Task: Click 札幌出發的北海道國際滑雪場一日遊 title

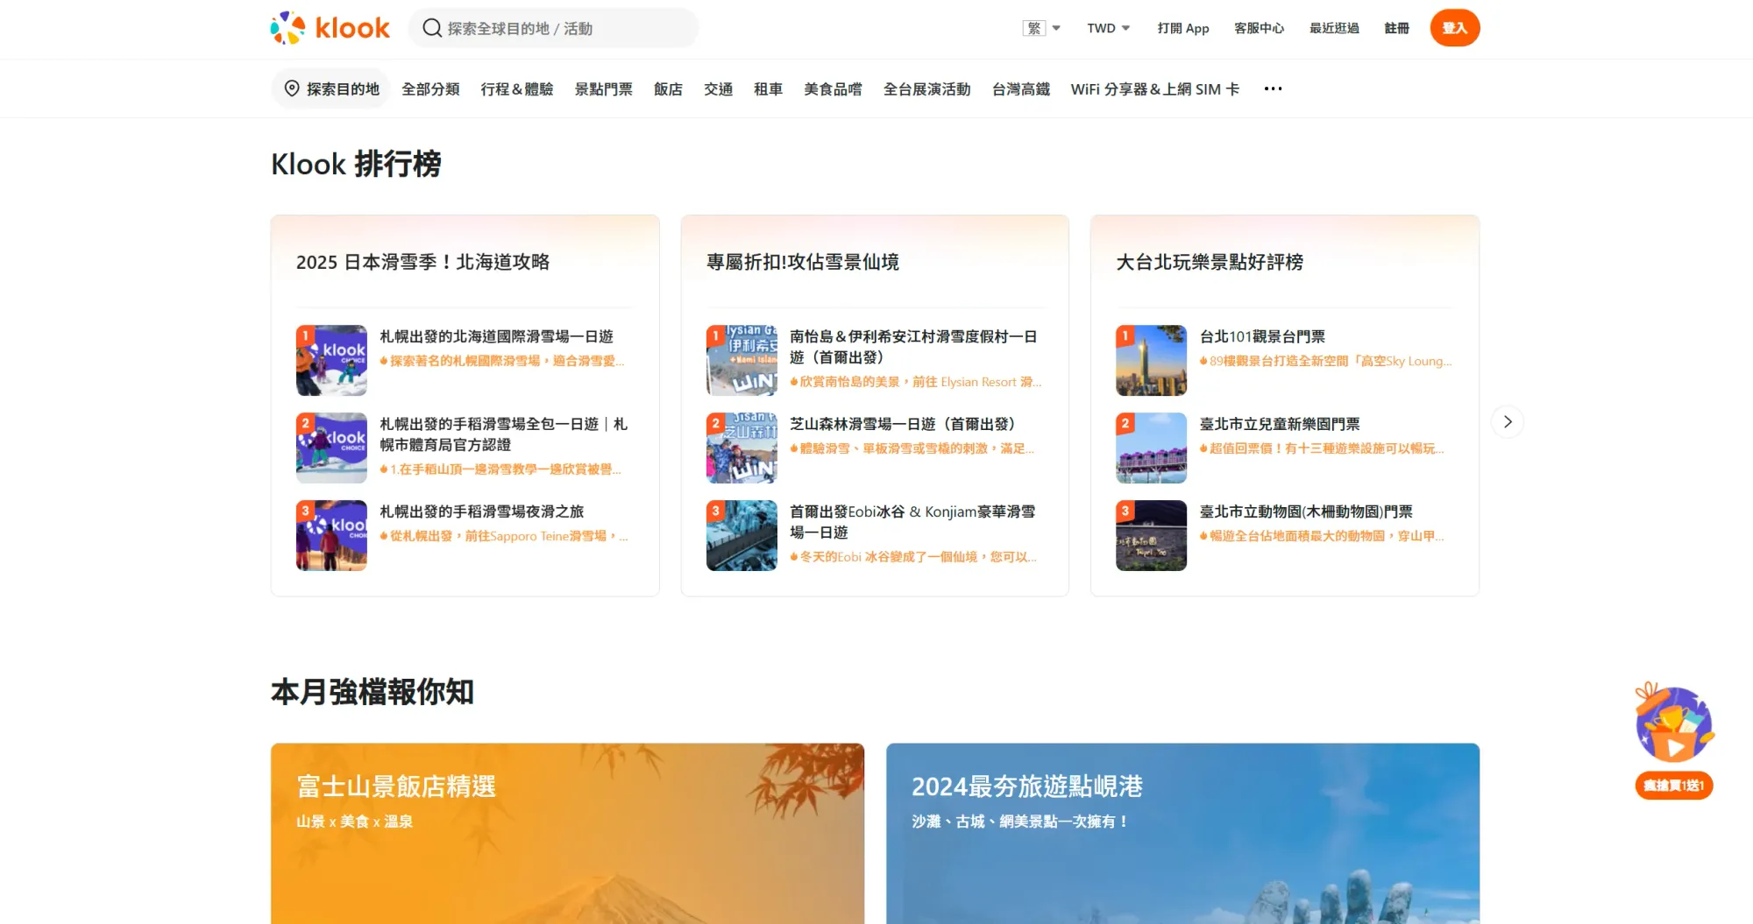Action: 496,336
